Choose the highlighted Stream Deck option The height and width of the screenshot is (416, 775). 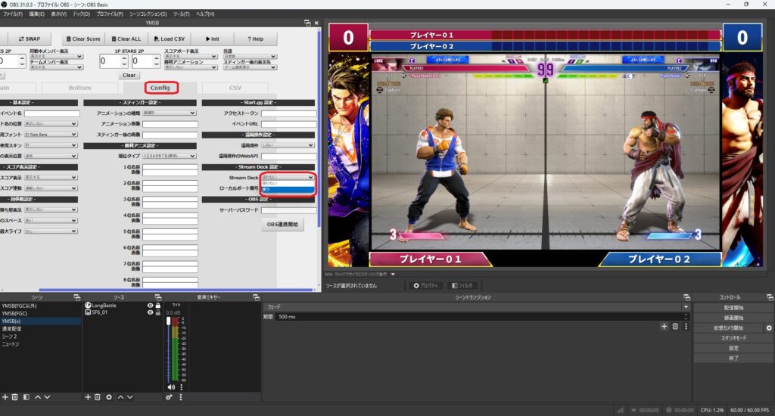point(288,189)
